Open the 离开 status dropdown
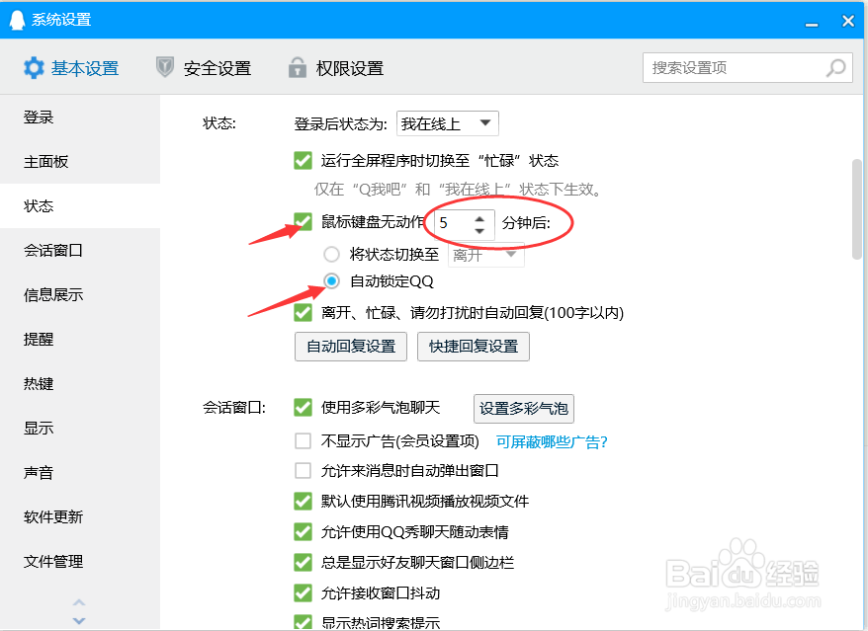 (x=485, y=255)
